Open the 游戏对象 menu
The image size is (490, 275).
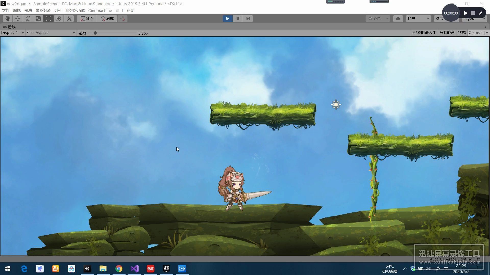[x=43, y=10]
